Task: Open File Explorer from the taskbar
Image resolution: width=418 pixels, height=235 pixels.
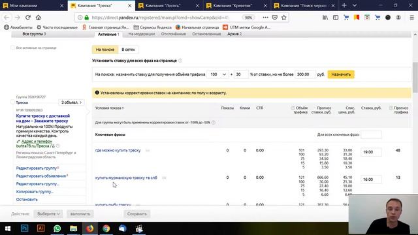Action: click(x=73, y=228)
